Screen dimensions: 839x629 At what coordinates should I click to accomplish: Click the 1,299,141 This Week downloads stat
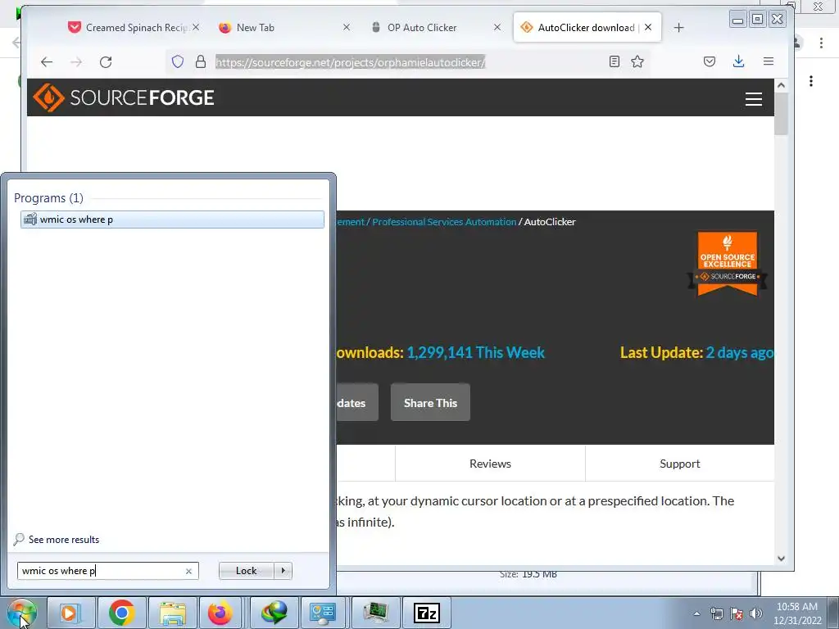(x=476, y=353)
